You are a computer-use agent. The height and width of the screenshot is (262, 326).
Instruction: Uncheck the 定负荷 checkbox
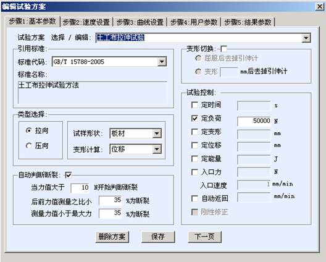pyautogui.click(x=194, y=119)
